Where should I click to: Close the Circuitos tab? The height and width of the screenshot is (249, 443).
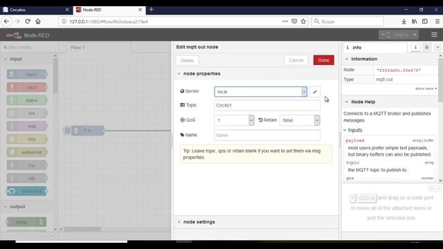coord(67,10)
